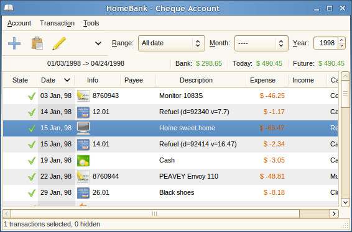Viewport: 352px width, 232px height.
Task: Click the Today balance value
Action: 269,64
